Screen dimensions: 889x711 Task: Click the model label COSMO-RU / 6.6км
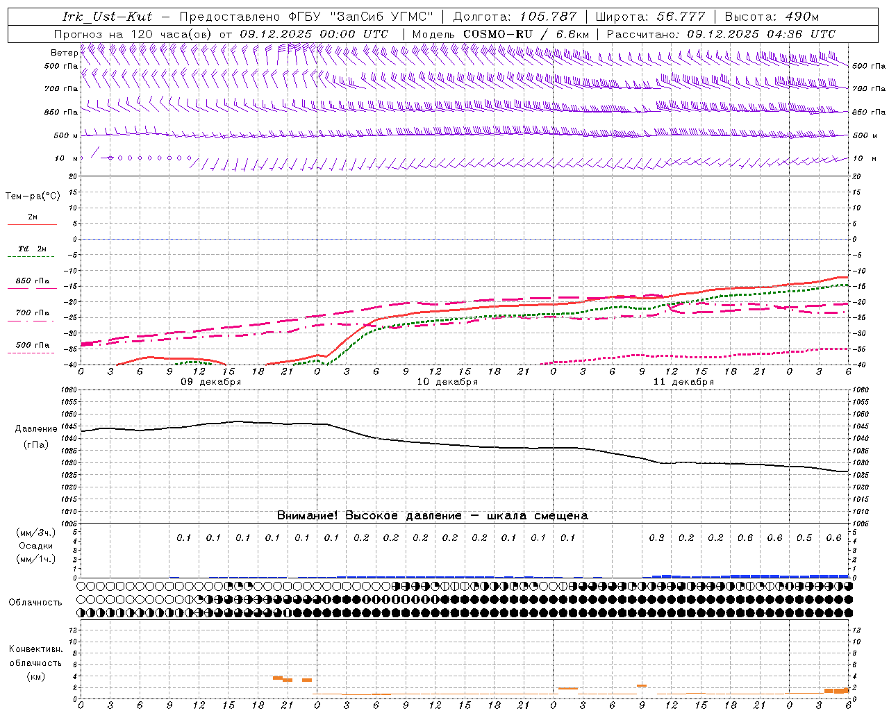[x=526, y=34]
